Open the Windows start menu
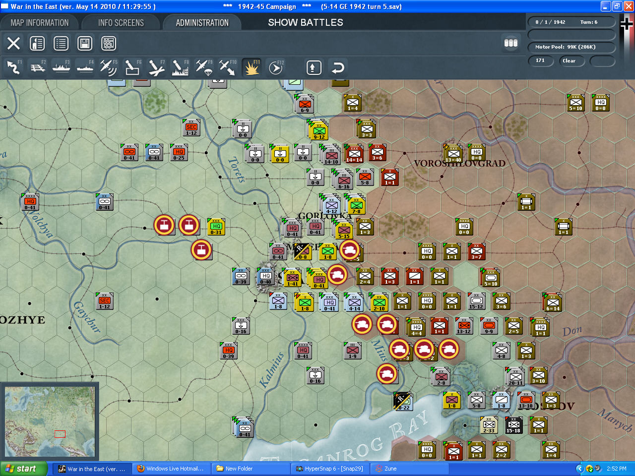This screenshot has height=476, width=635. pos(24,469)
